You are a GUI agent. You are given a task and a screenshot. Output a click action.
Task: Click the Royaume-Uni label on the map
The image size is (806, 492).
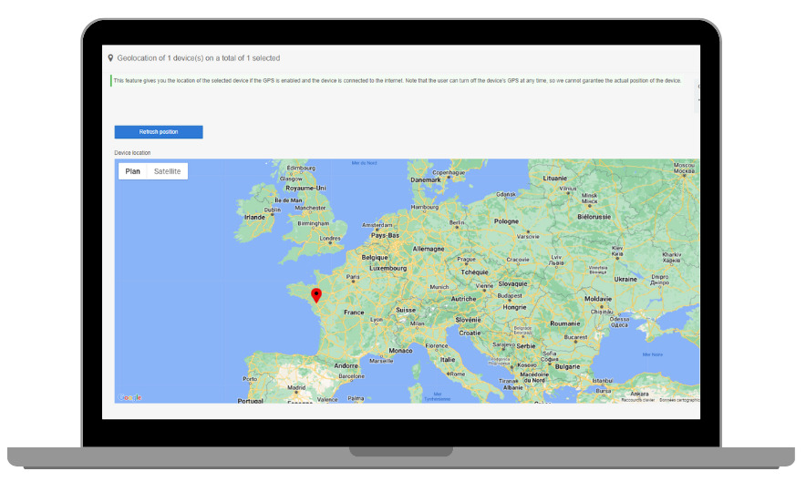305,188
